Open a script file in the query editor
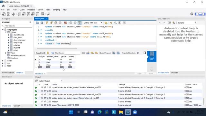This screenshot has height=116, width=206. [37, 23]
